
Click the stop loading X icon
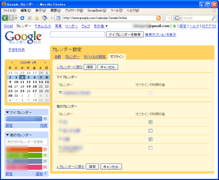(30, 18)
